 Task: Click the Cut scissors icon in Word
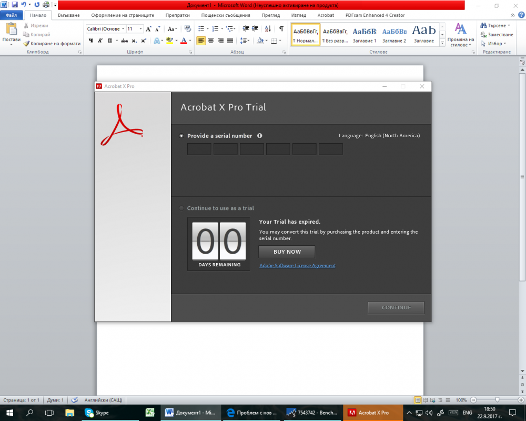26,25
